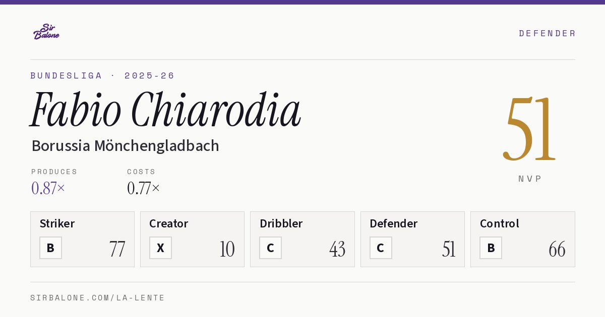Click the Bundesliga 2025-26 league label
This screenshot has height=317, width=605.
point(102,75)
